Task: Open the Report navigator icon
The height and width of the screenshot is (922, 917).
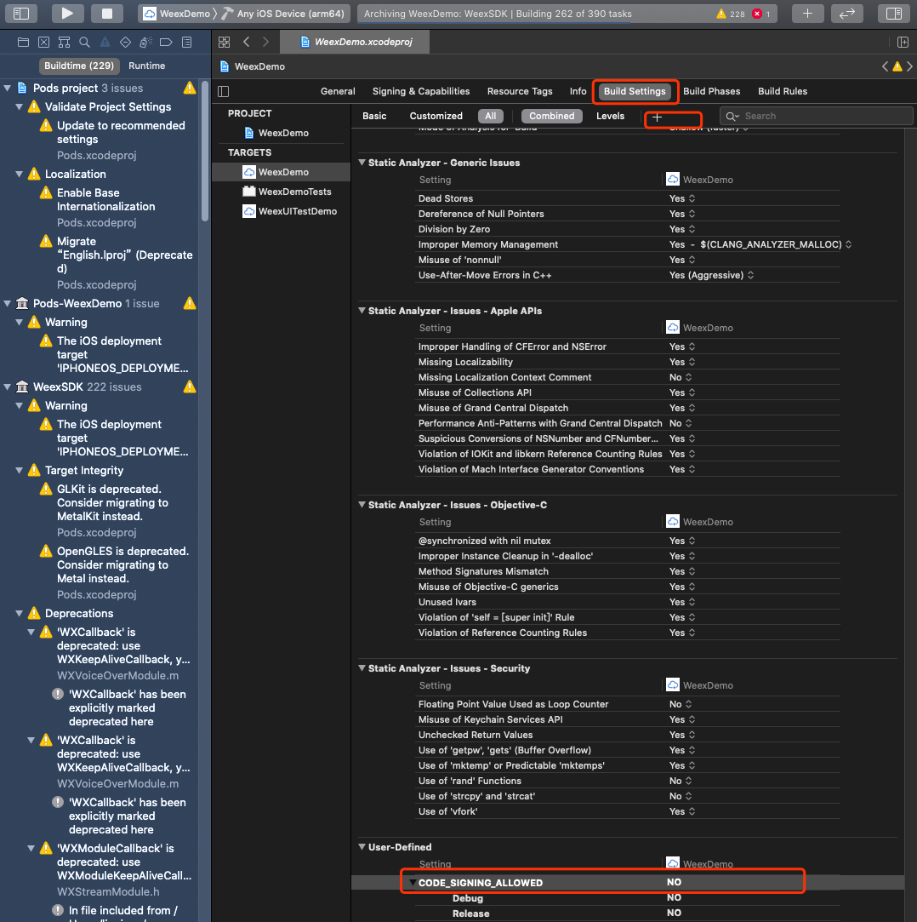Action: coord(187,42)
